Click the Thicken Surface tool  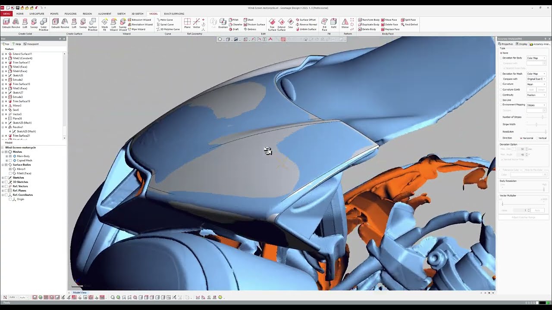pyautogui.click(x=254, y=25)
